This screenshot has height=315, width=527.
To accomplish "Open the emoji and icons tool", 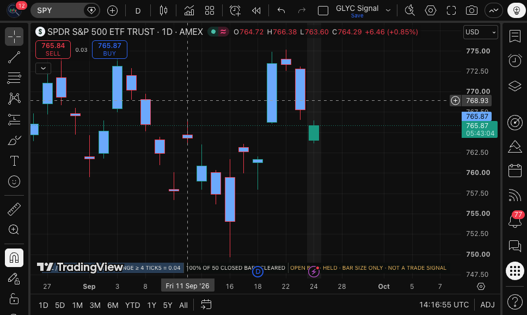I will pos(14,181).
